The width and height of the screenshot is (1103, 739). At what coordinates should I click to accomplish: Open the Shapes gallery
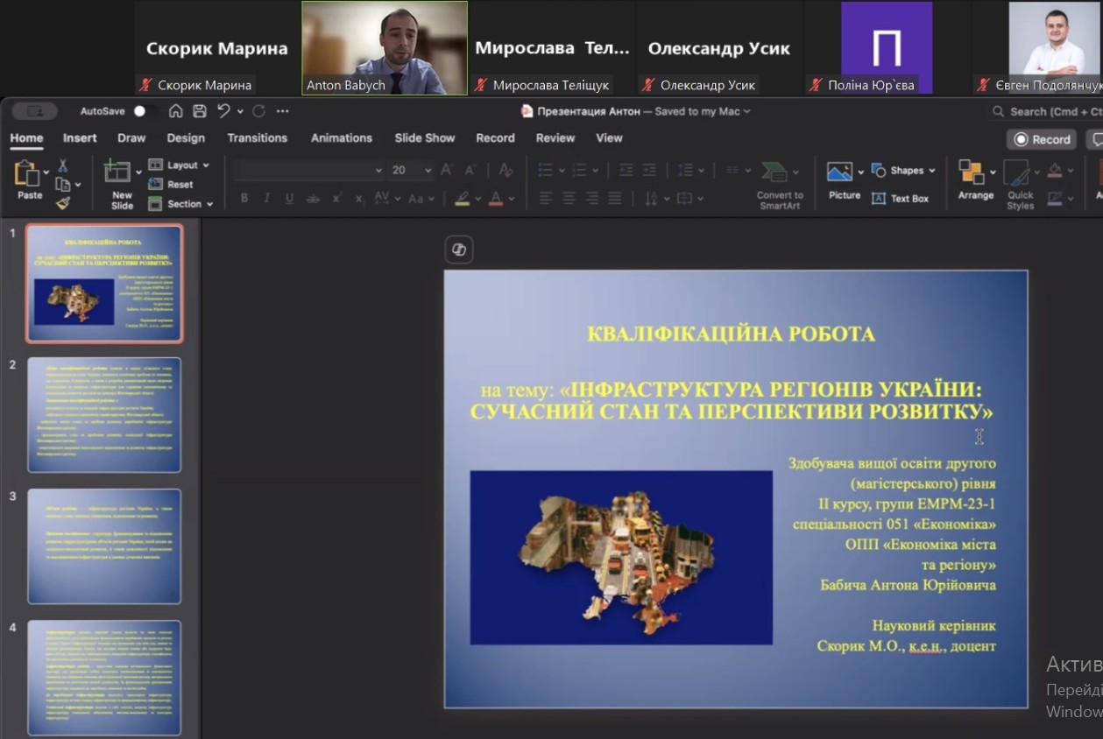904,171
